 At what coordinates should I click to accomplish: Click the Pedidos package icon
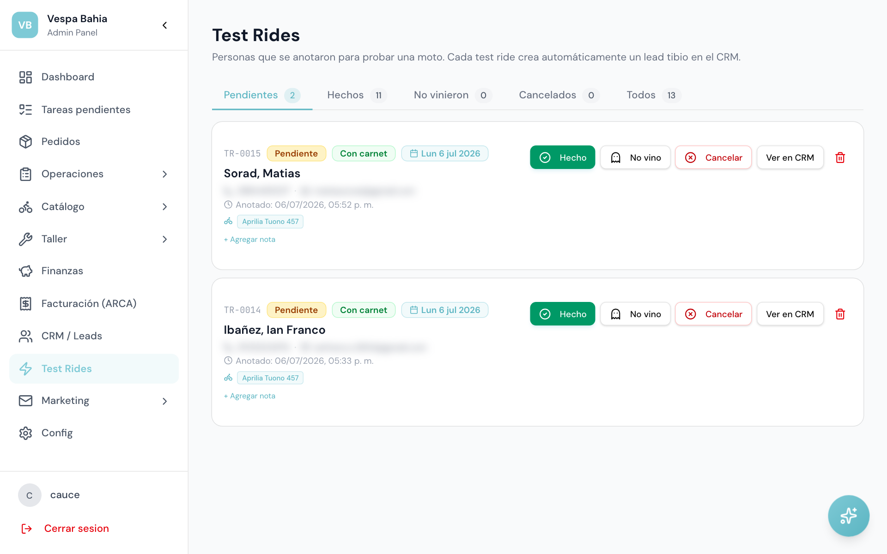pos(25,142)
